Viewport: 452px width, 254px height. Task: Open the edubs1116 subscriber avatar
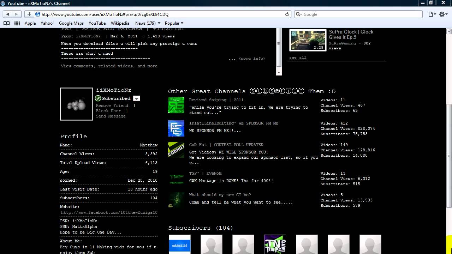[x=180, y=244]
